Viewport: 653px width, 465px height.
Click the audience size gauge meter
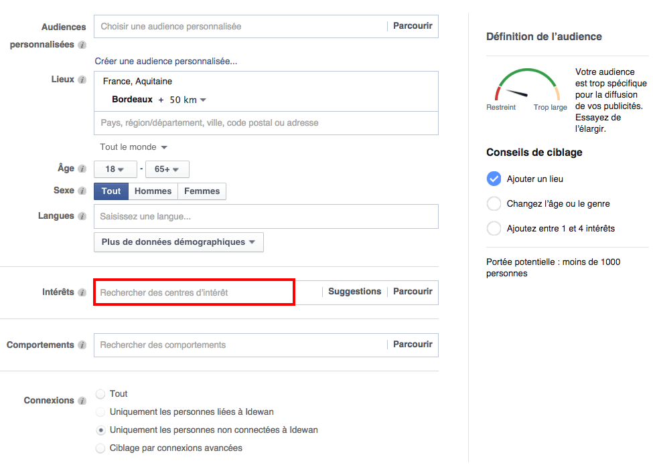(x=526, y=87)
